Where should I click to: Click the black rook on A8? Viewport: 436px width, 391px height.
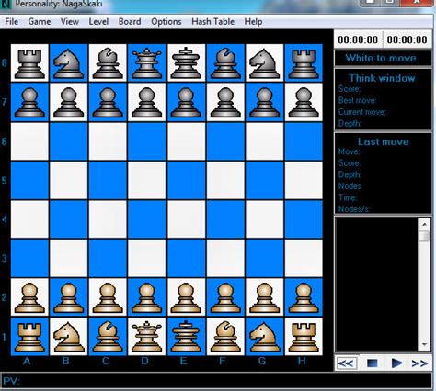(29, 63)
